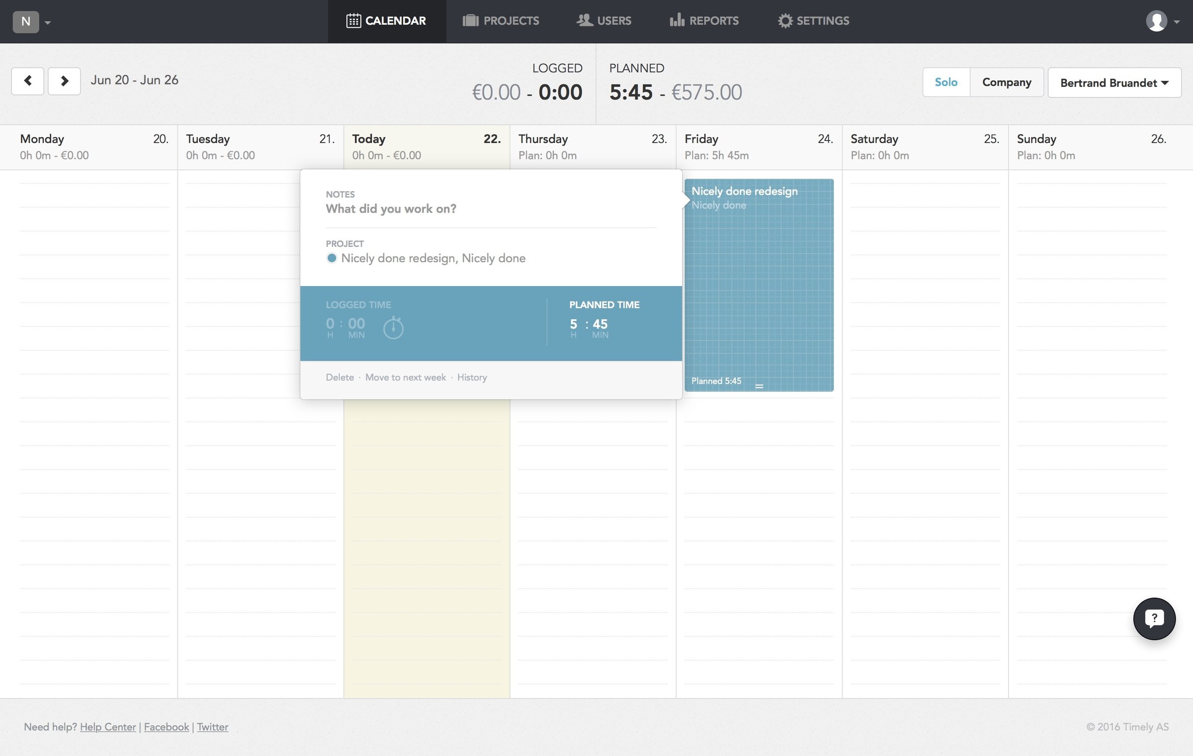1193x756 pixels.
Task: Select the project 'Nicely done redesign, Nicely done'
Action: pos(433,258)
